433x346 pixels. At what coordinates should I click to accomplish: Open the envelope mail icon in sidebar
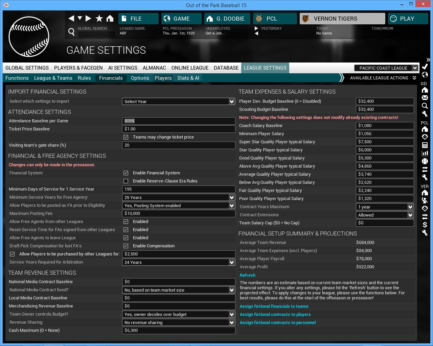click(425, 98)
